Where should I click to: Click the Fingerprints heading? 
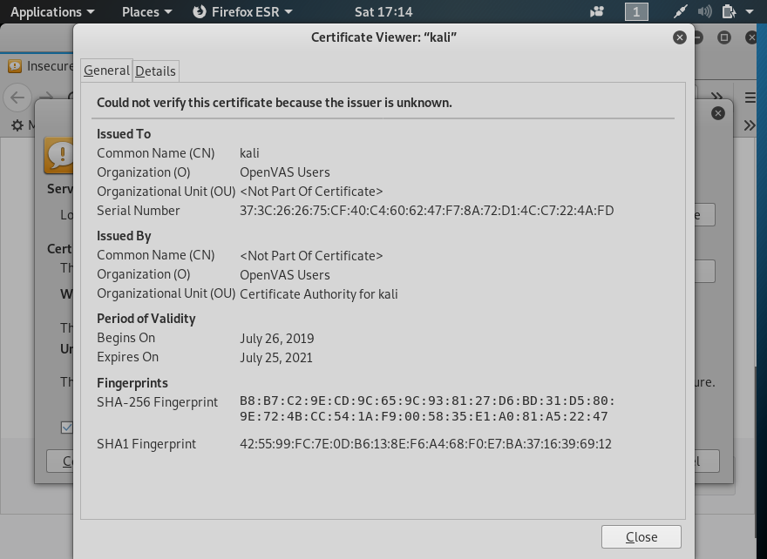pos(132,383)
